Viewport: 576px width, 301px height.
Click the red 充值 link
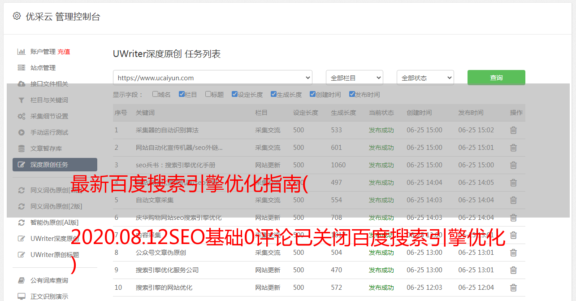coord(64,52)
